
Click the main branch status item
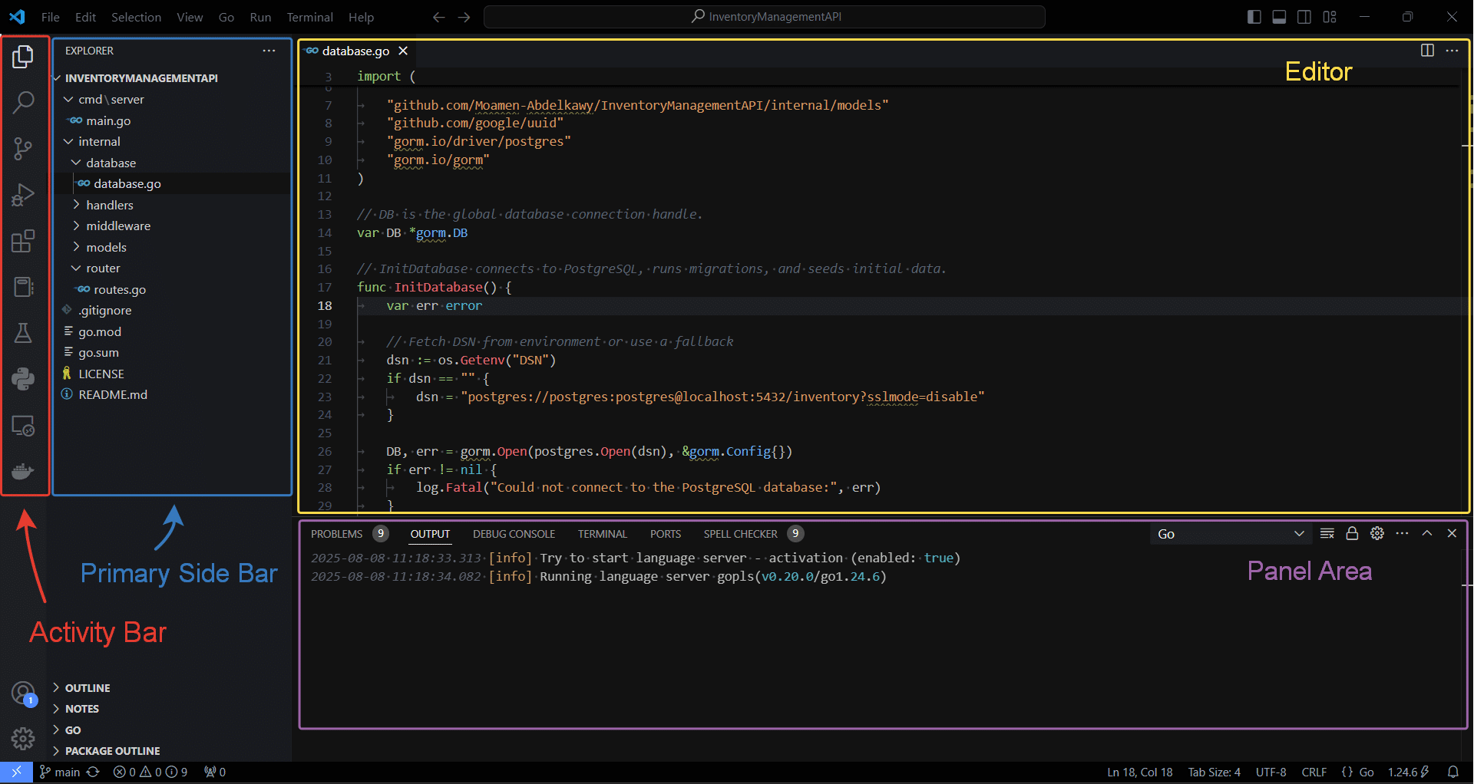coord(60,772)
